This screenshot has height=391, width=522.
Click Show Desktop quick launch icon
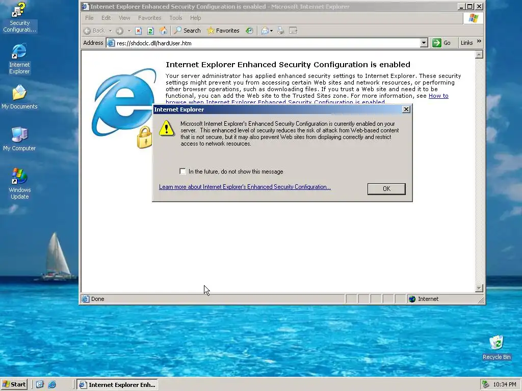coord(40,384)
